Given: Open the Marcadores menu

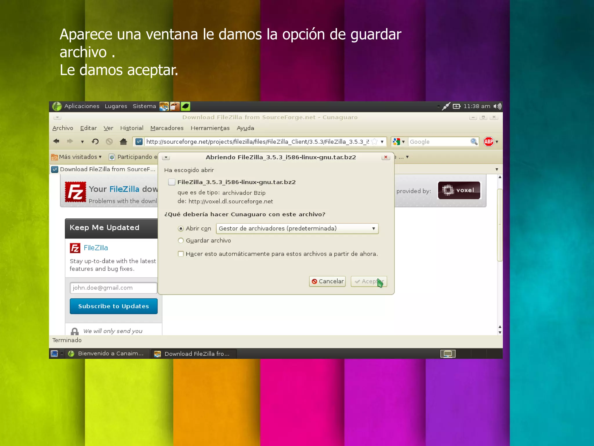Looking at the screenshot, I should click(x=167, y=128).
